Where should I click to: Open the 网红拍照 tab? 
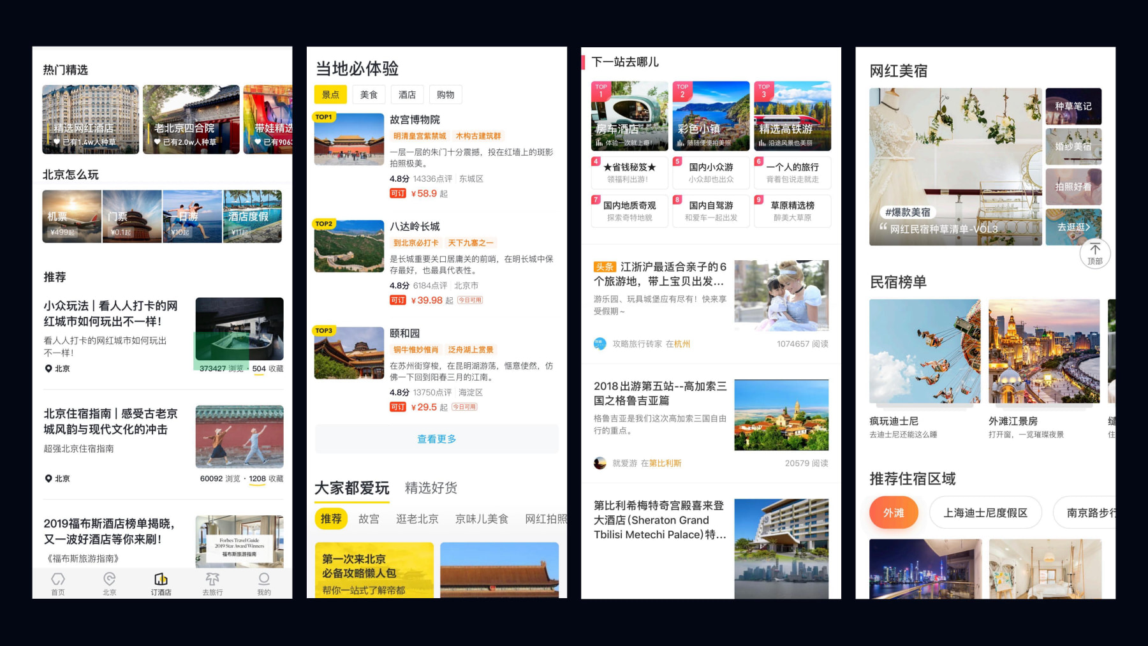coord(547,518)
